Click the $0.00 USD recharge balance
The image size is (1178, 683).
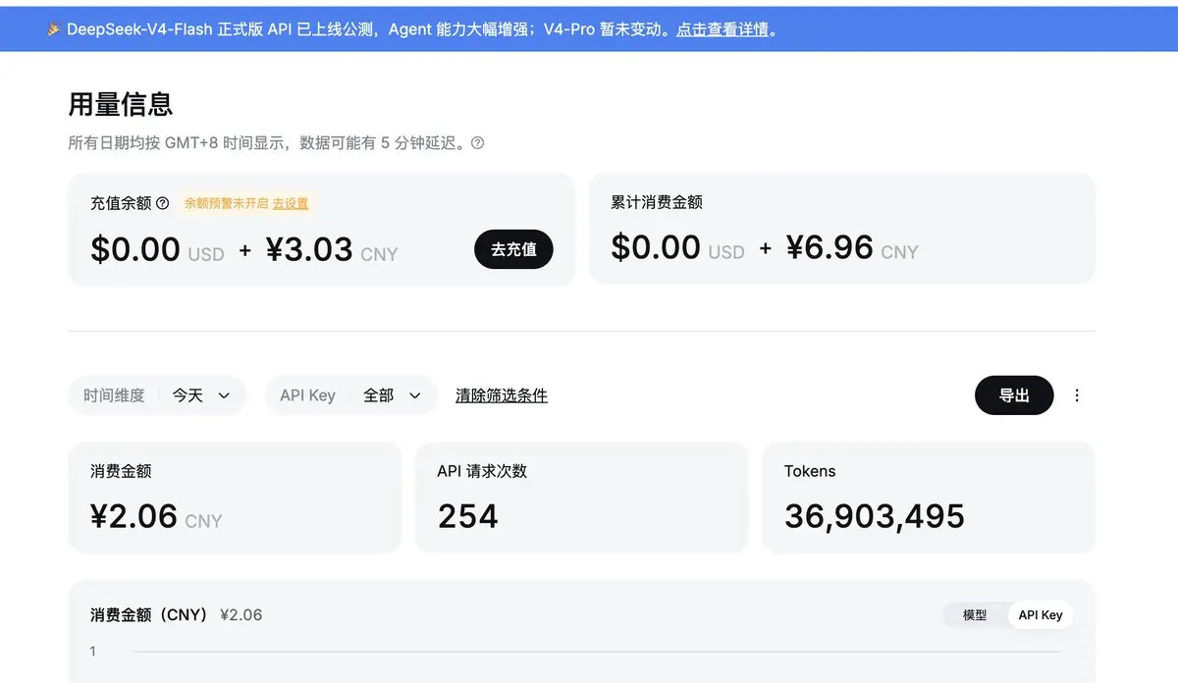pos(157,249)
